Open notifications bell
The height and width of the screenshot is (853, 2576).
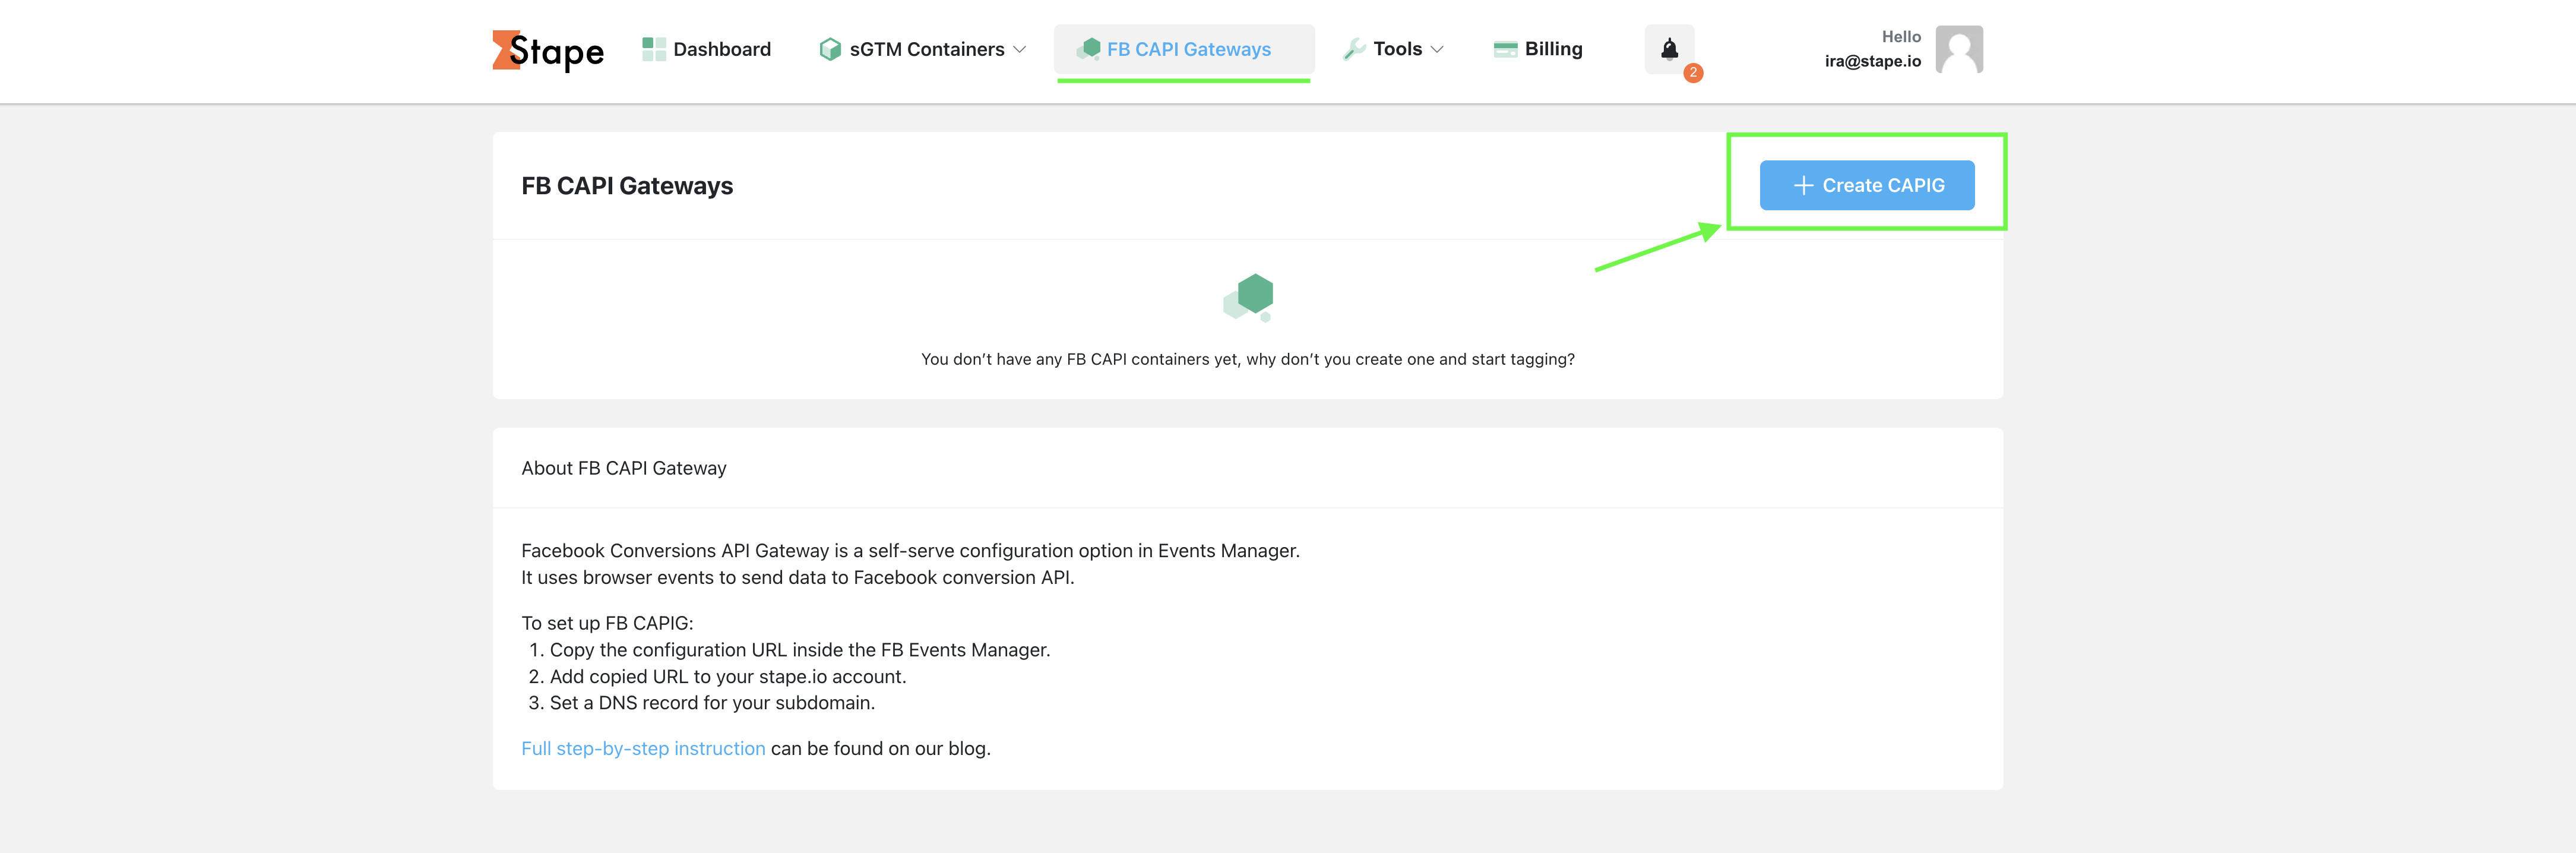tap(1669, 49)
